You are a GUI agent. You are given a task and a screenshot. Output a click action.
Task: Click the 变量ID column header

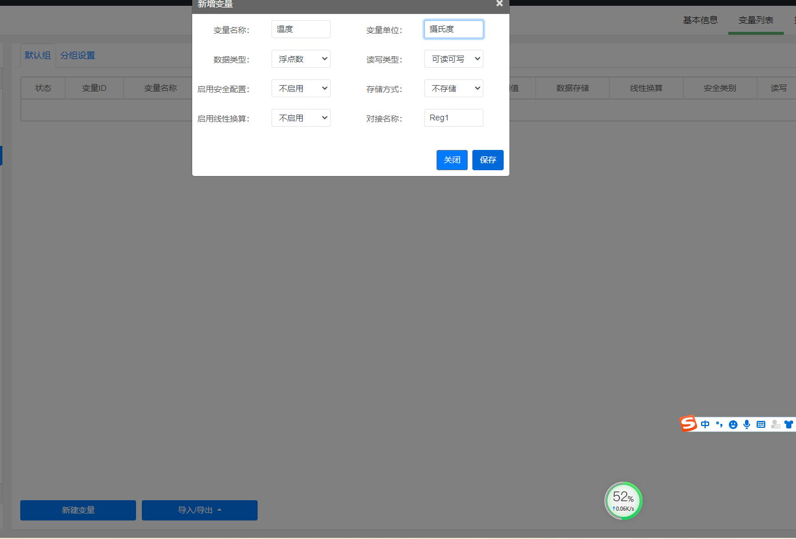(94, 88)
